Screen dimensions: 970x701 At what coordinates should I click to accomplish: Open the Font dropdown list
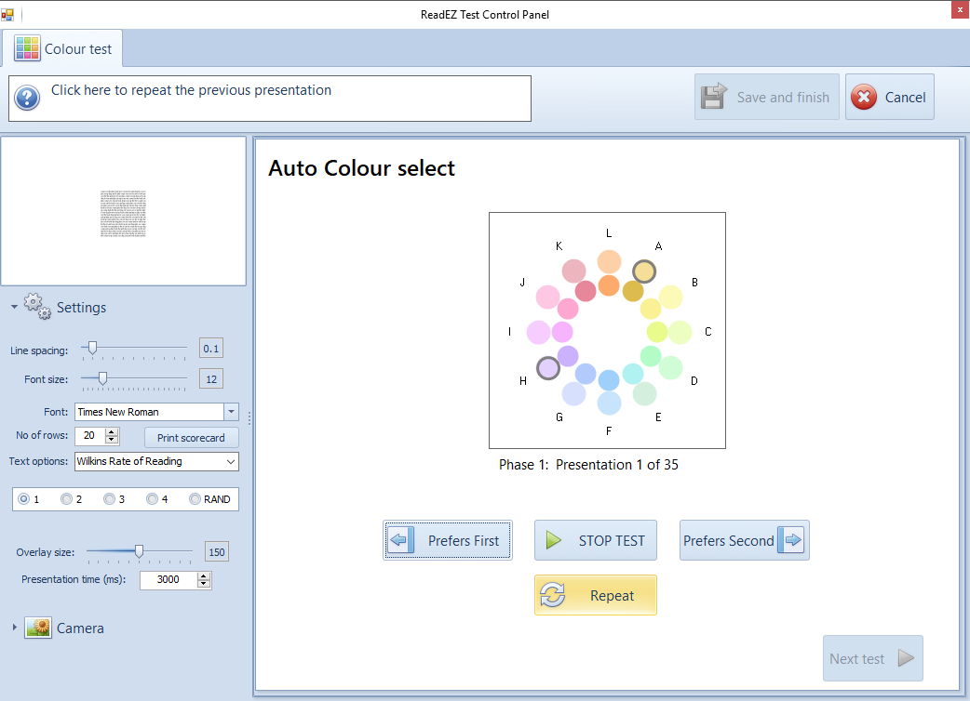pos(231,412)
